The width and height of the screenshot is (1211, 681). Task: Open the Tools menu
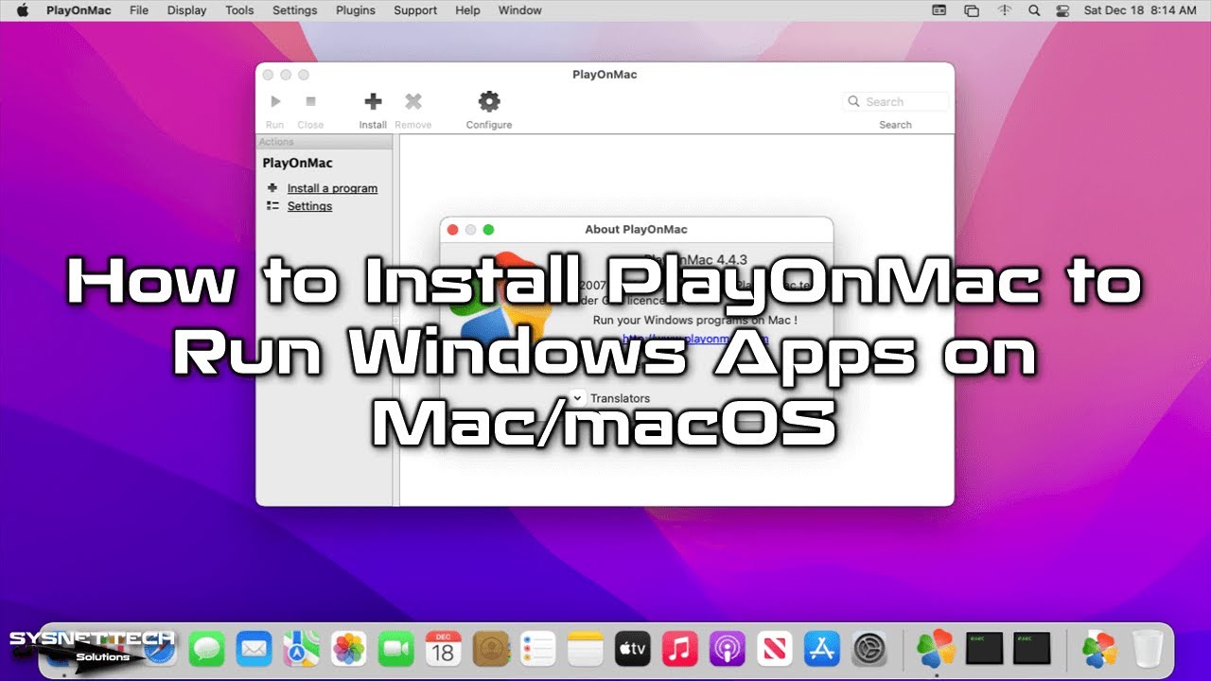tap(239, 10)
